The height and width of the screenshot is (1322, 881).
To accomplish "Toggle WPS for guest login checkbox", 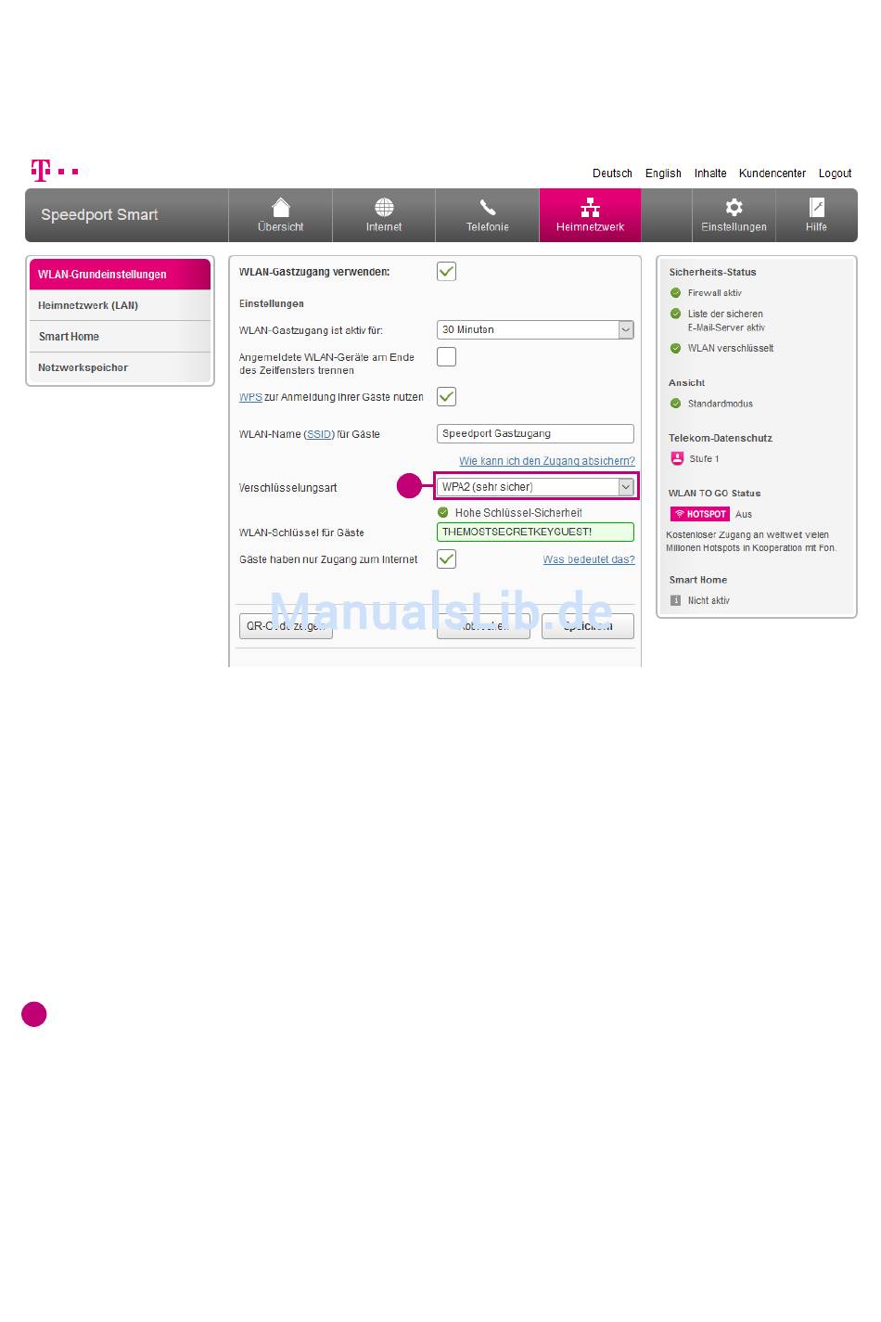I will click(x=446, y=396).
